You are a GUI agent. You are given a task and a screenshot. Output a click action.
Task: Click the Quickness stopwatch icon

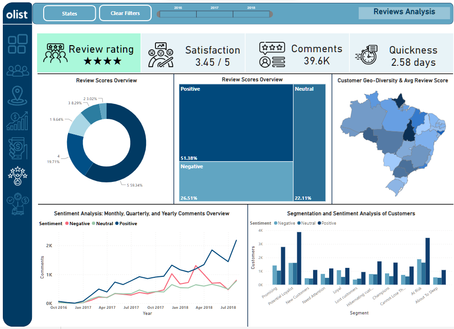pyautogui.click(x=367, y=55)
